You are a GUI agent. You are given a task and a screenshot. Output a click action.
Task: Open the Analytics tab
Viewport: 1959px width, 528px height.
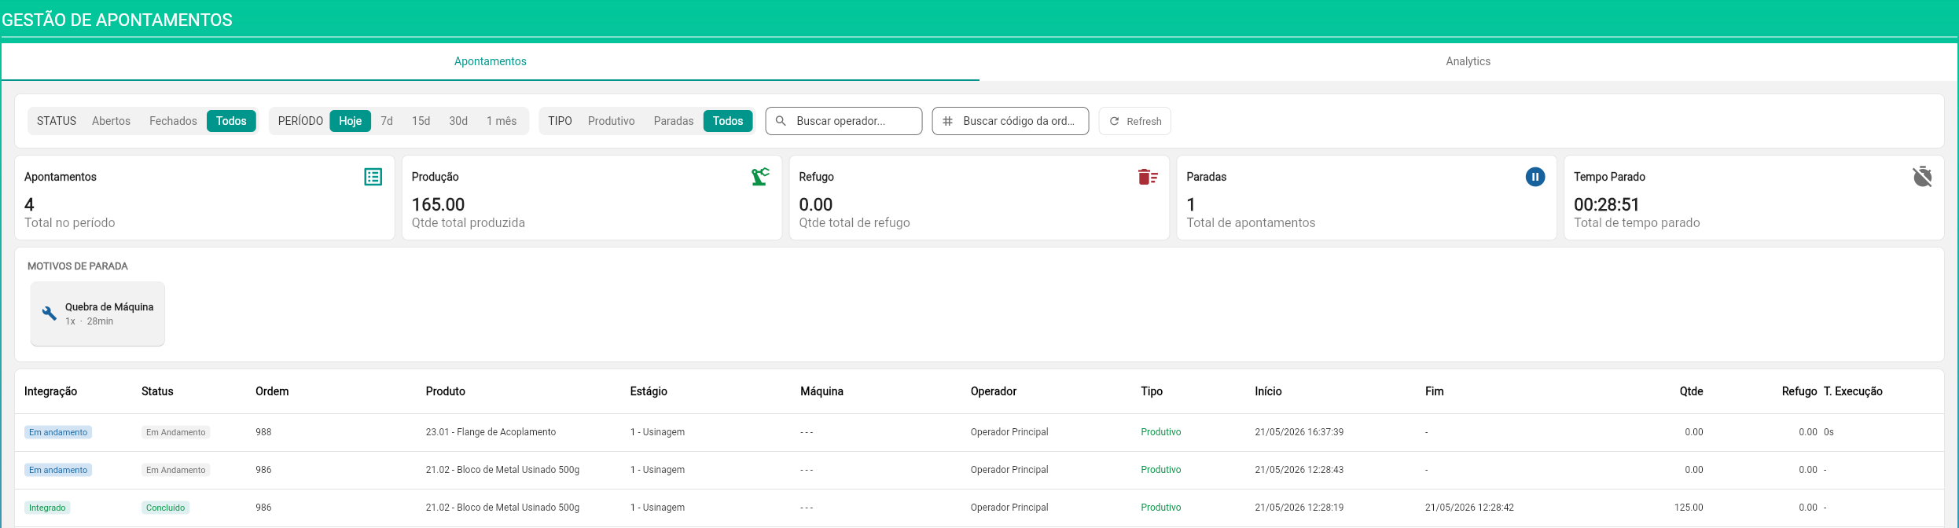point(1468,61)
